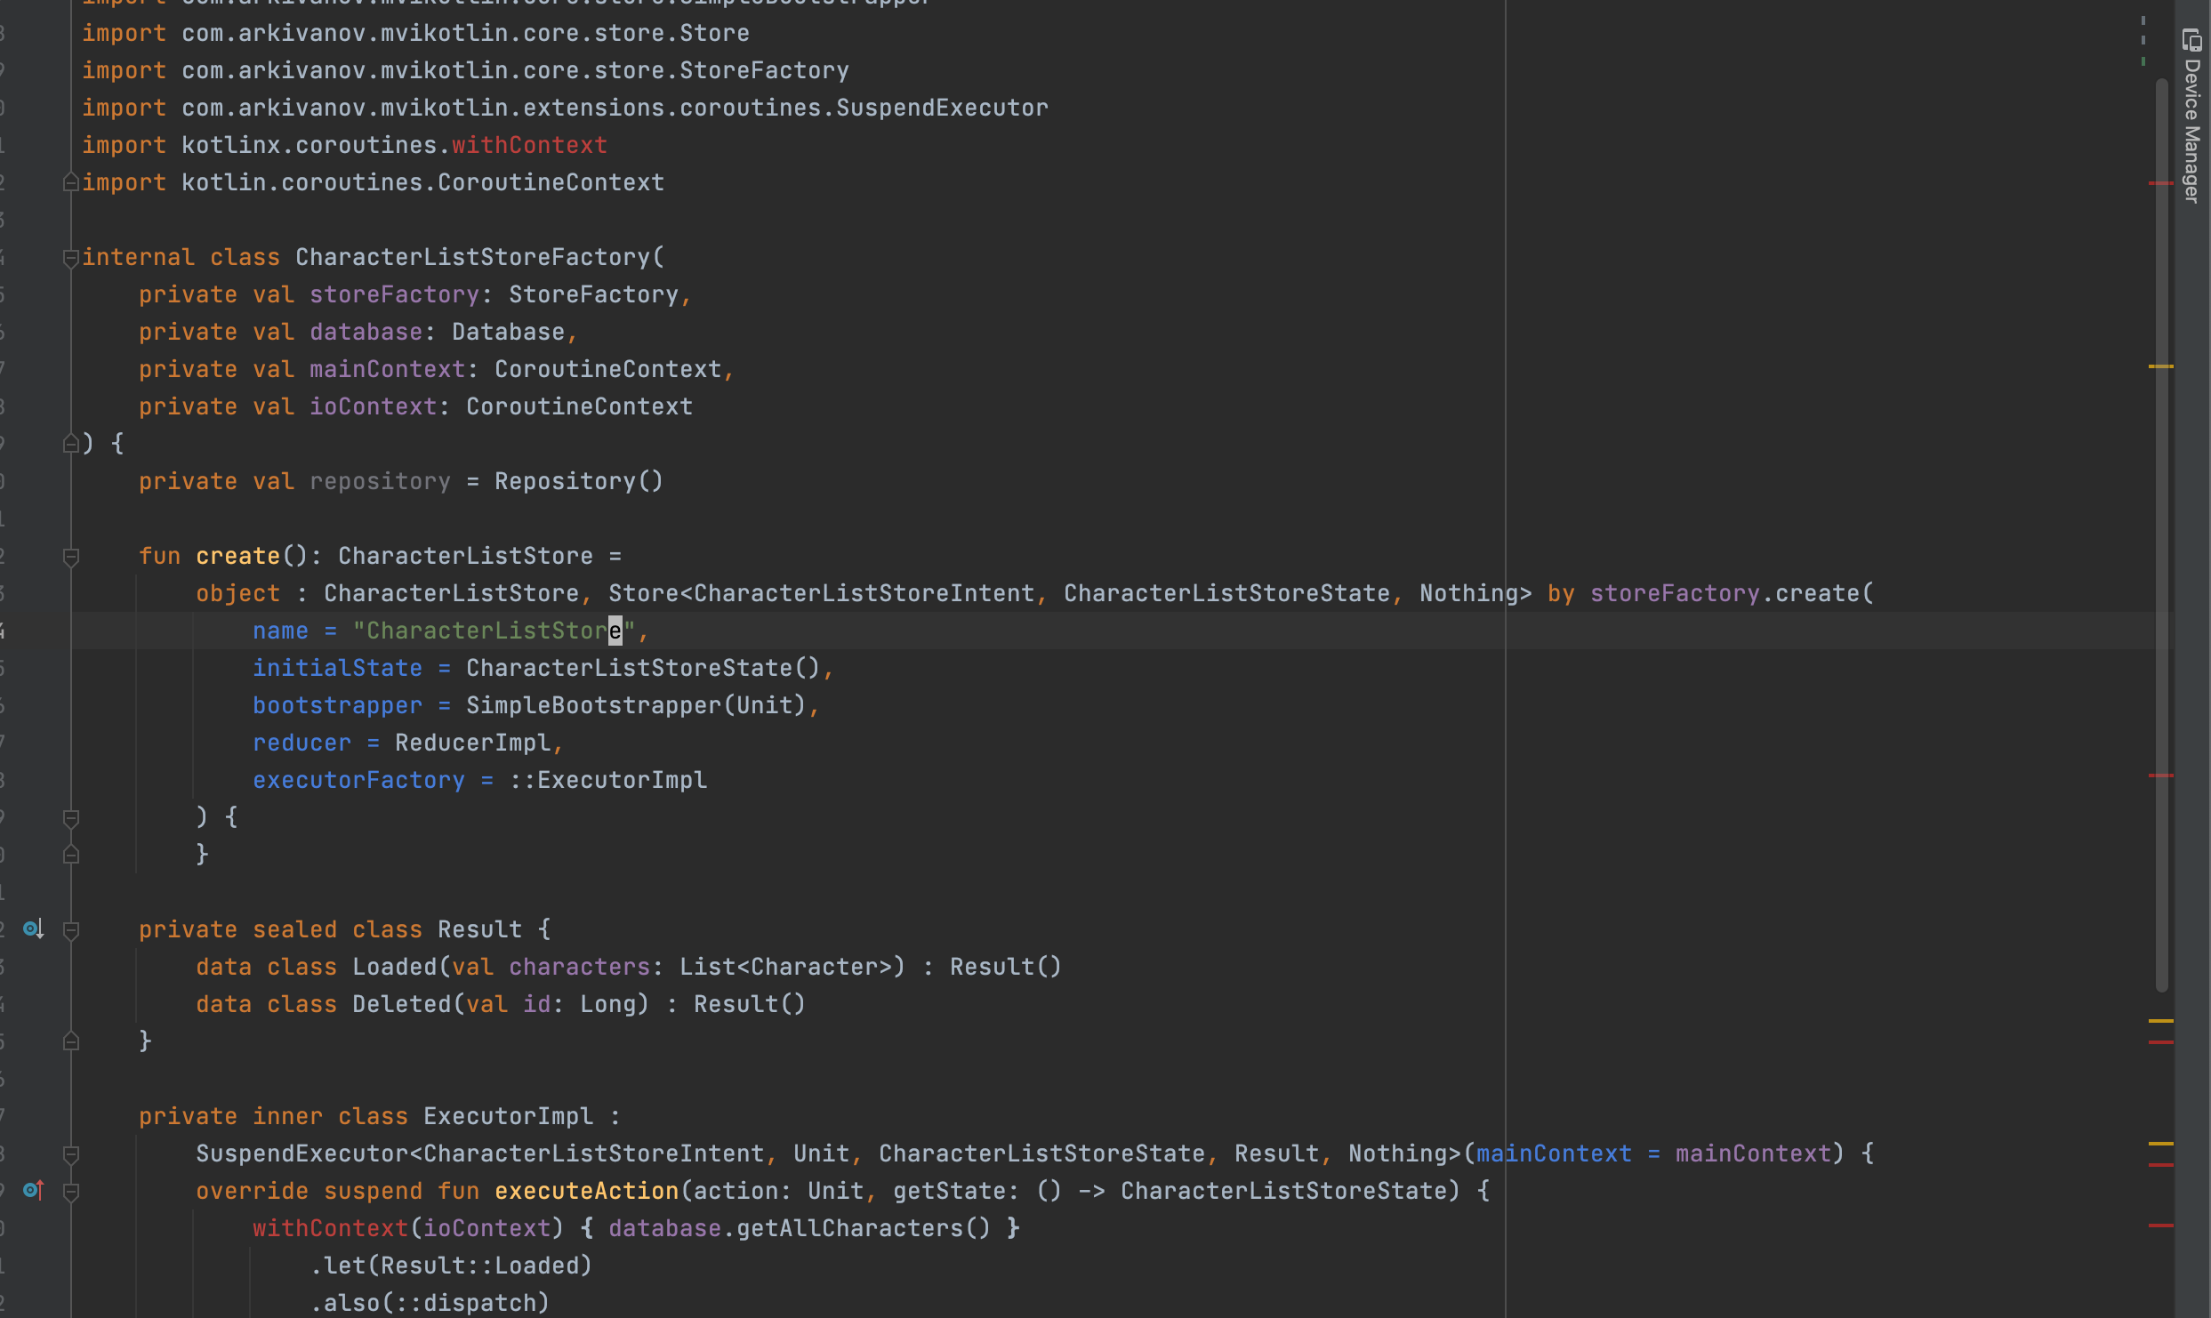Click the green inspection mark at the top of the stripe
Viewport: 2211px width, 1318px height.
tap(2143, 61)
